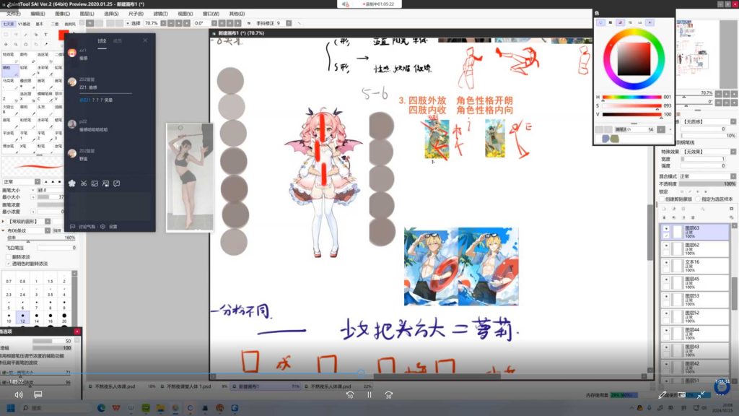Switch to the 不热衷课堂人体 1.psd document at bottom
The image size is (739, 416).
coord(187,385)
